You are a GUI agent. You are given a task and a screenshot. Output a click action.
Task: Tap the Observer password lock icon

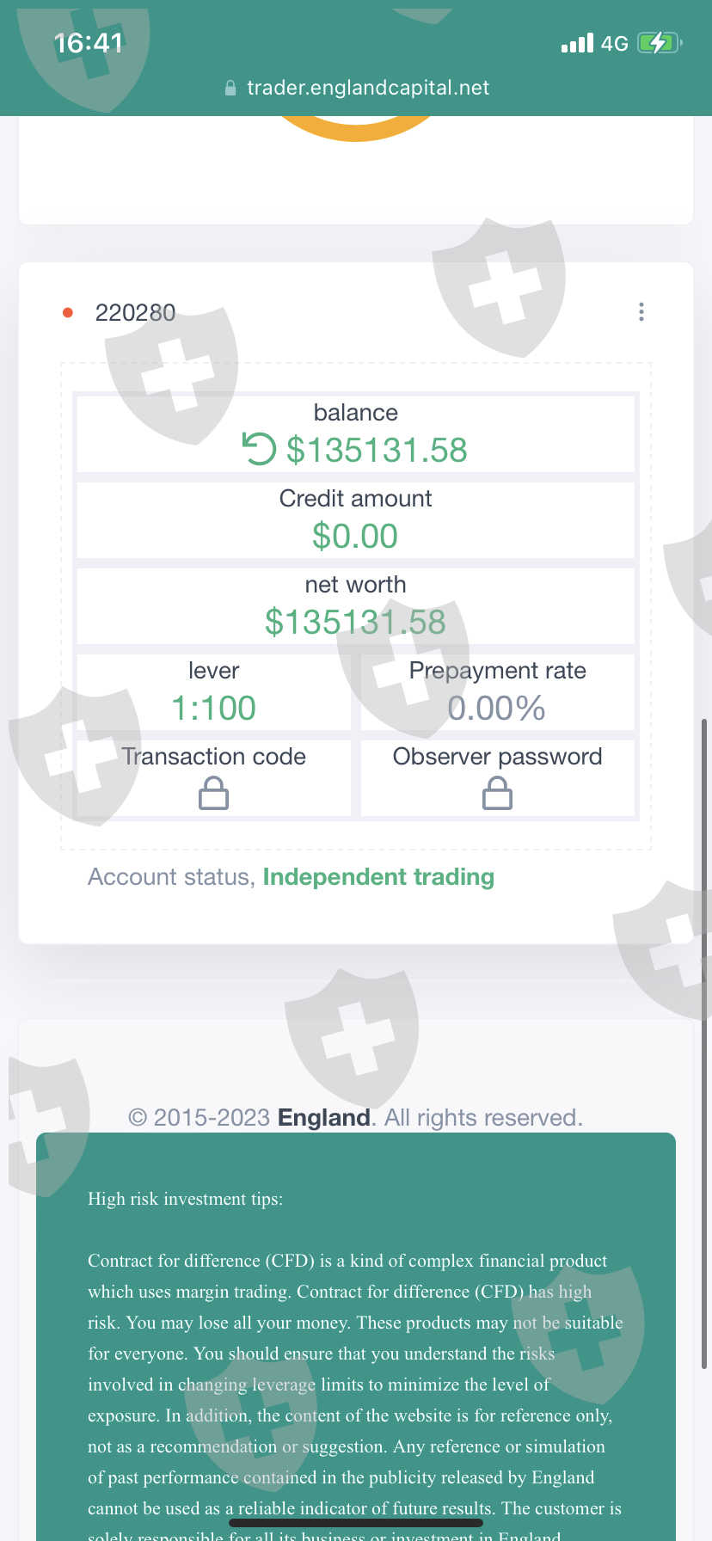pos(497,793)
